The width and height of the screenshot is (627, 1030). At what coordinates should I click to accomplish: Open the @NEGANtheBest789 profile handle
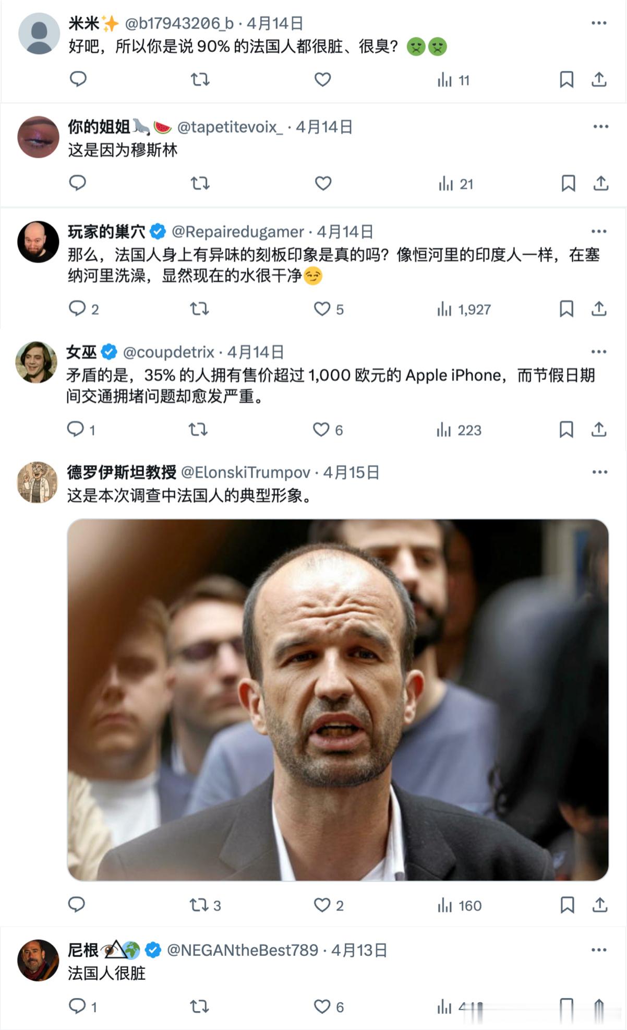243,950
